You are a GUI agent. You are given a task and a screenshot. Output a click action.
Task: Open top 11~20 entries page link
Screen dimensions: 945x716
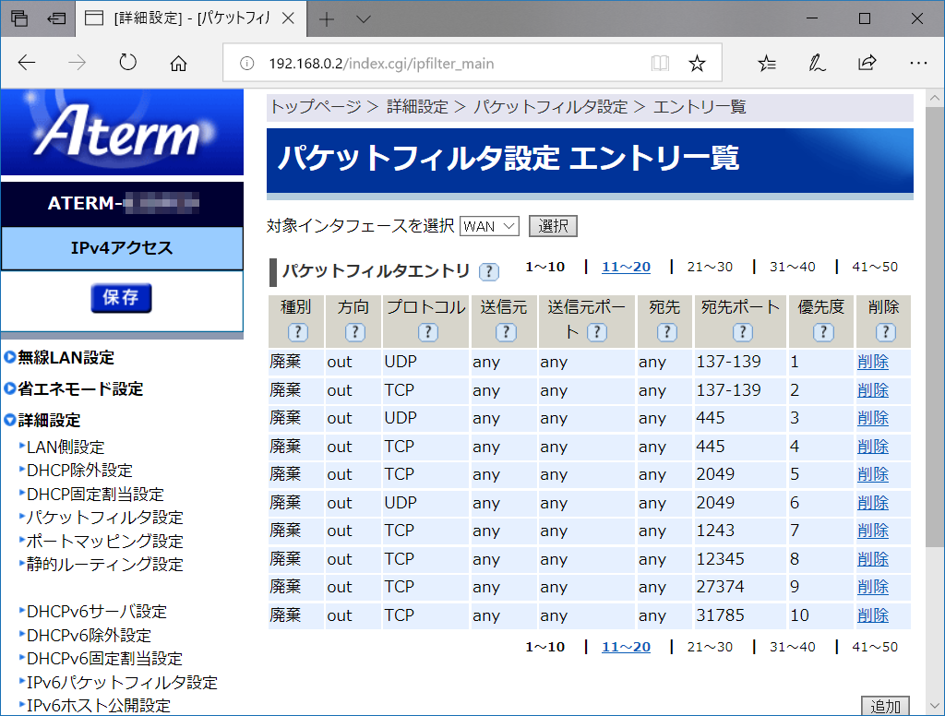(x=627, y=267)
